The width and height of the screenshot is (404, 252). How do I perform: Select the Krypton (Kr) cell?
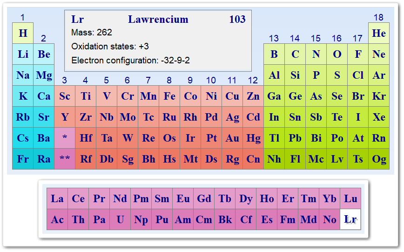point(379,96)
